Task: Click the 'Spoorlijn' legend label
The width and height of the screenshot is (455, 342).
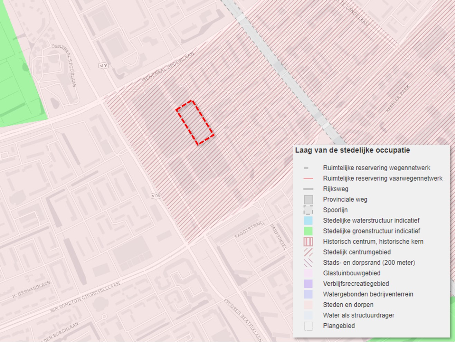Action: click(335, 210)
